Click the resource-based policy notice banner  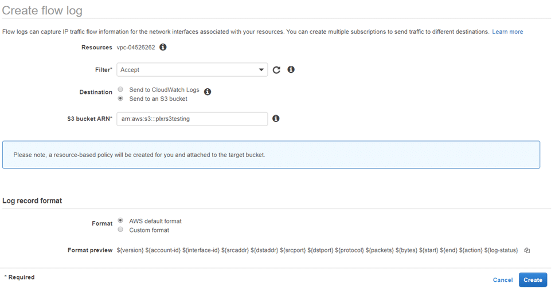click(x=271, y=155)
